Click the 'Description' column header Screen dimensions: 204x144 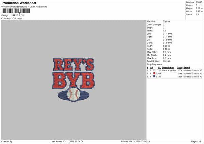point(168,68)
